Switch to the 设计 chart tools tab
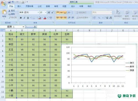Image resolution: width=138 pixels, height=101 pixels. 73,6
